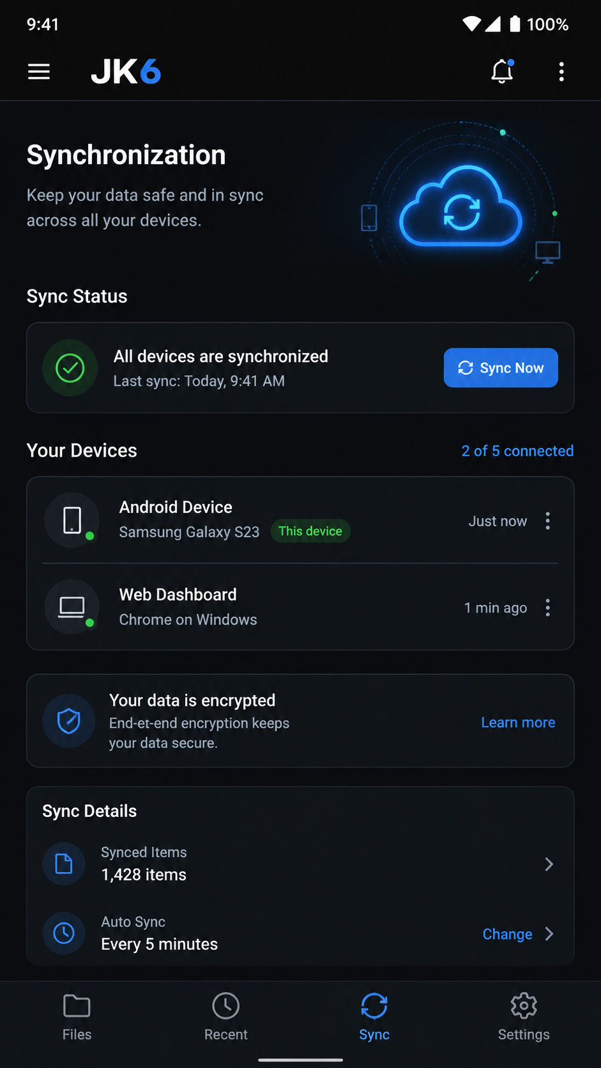Tap the Just now timestamp
Image resolution: width=601 pixels, height=1068 pixels.
[x=498, y=521]
